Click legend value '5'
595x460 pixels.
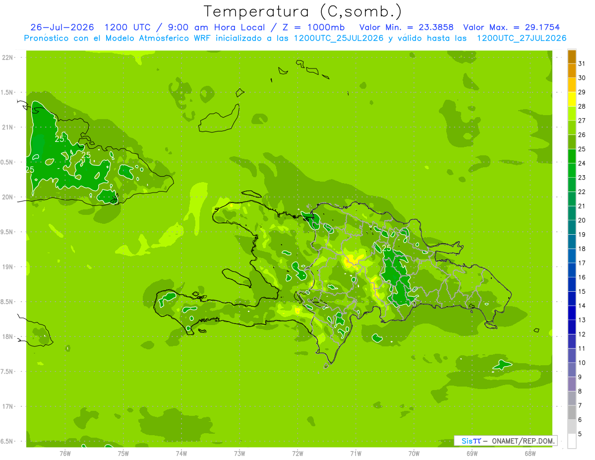coord(580,434)
